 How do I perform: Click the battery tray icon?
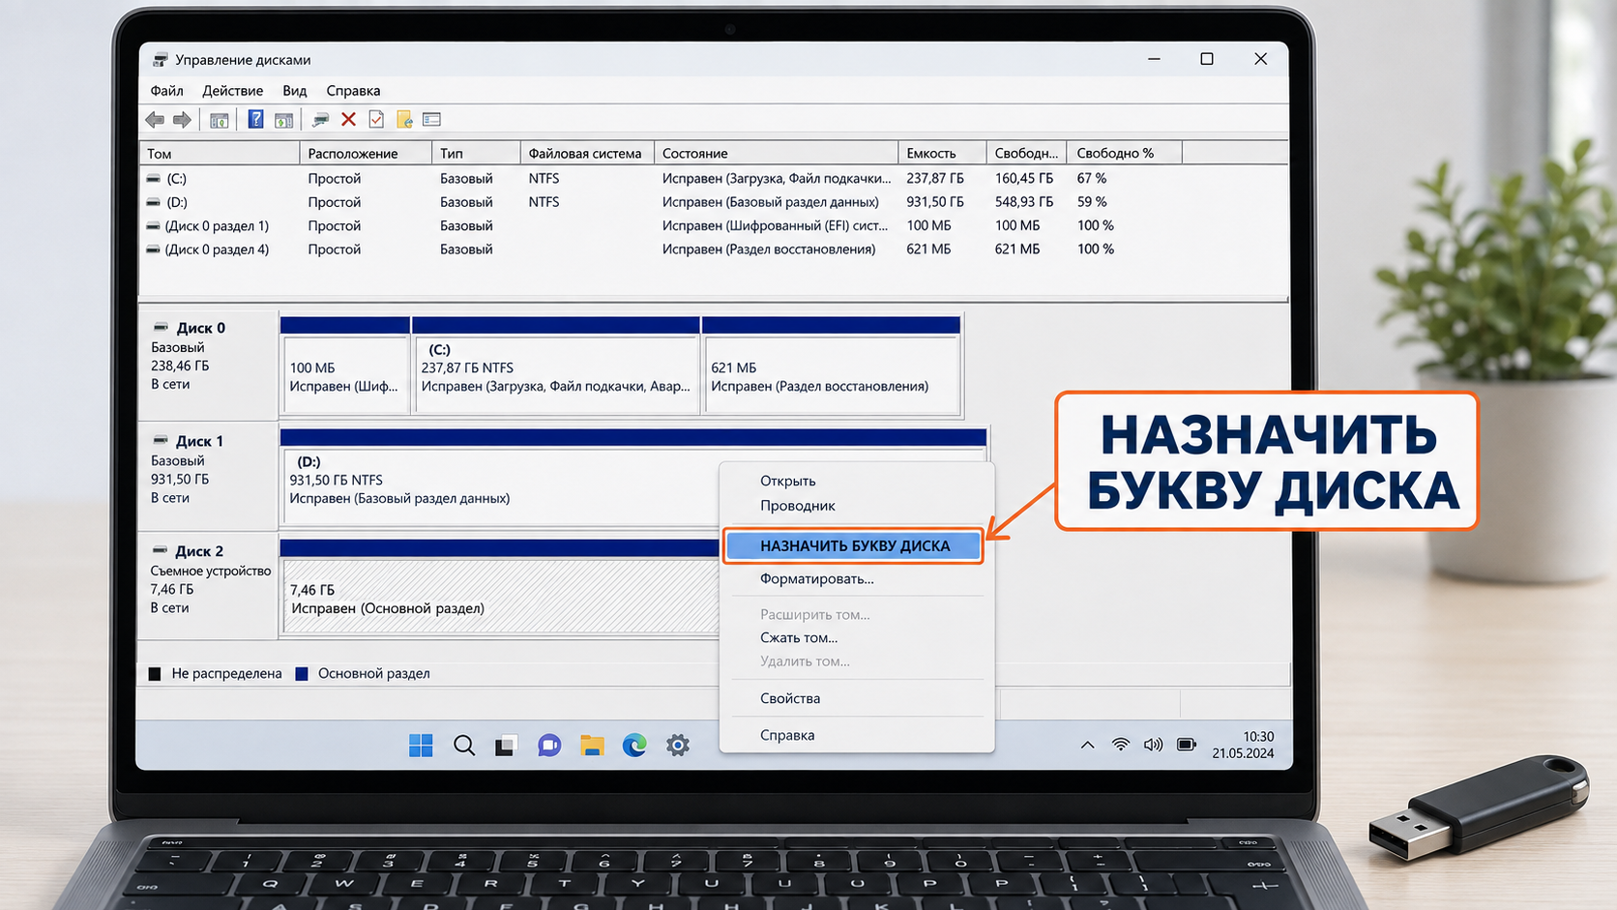[x=1187, y=744]
